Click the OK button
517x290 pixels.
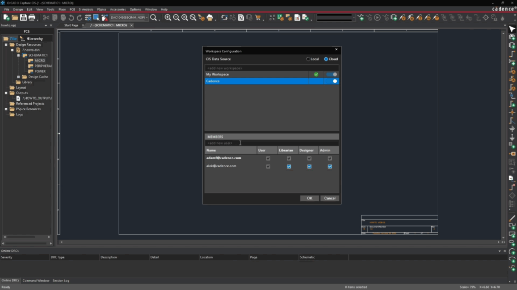point(309,198)
